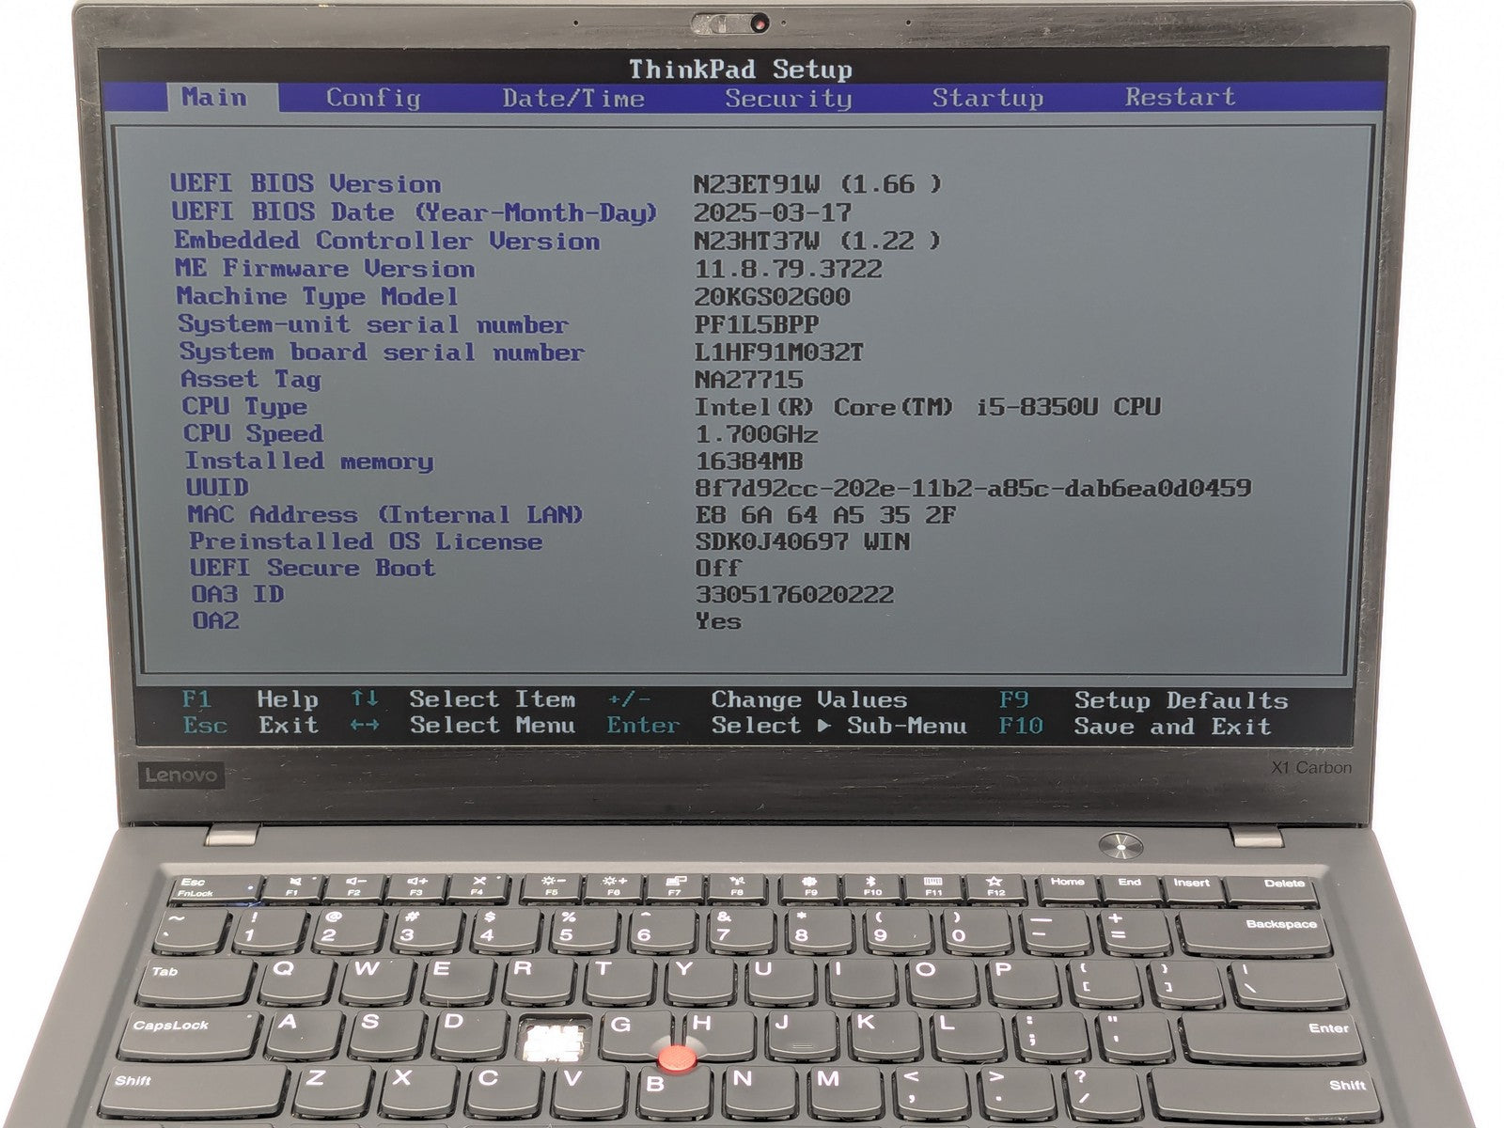Go to the Startup tab
The height and width of the screenshot is (1128, 1504).
(987, 99)
